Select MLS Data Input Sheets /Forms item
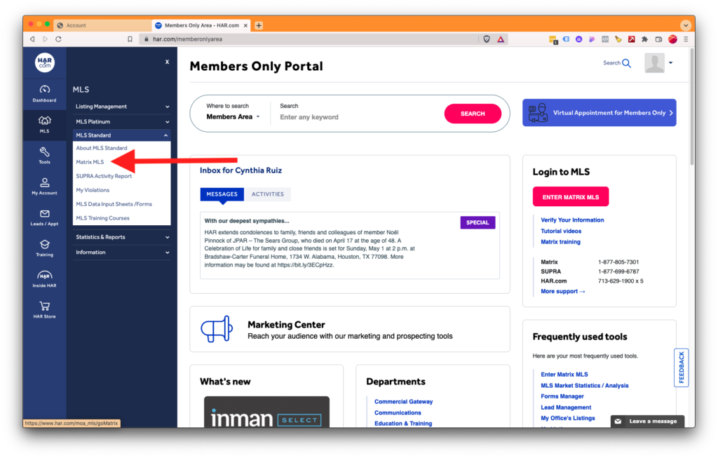This screenshot has width=718, height=458. 114,204
